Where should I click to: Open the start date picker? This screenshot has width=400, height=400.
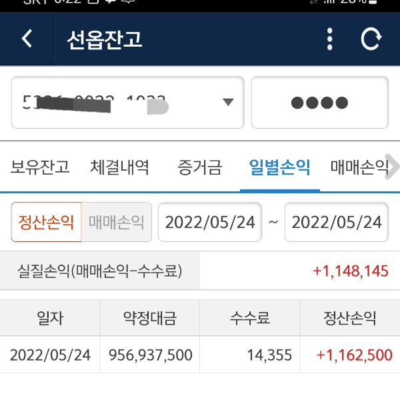pyautogui.click(x=210, y=222)
